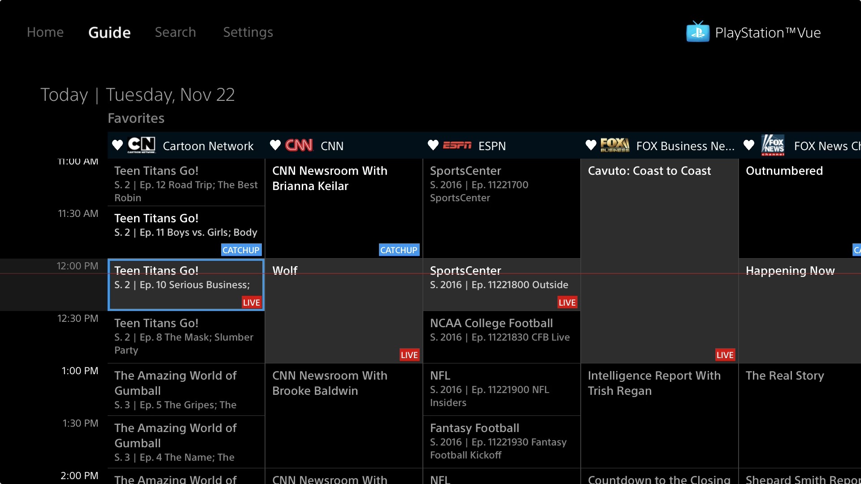Open the Guide navigation tab

pos(110,31)
